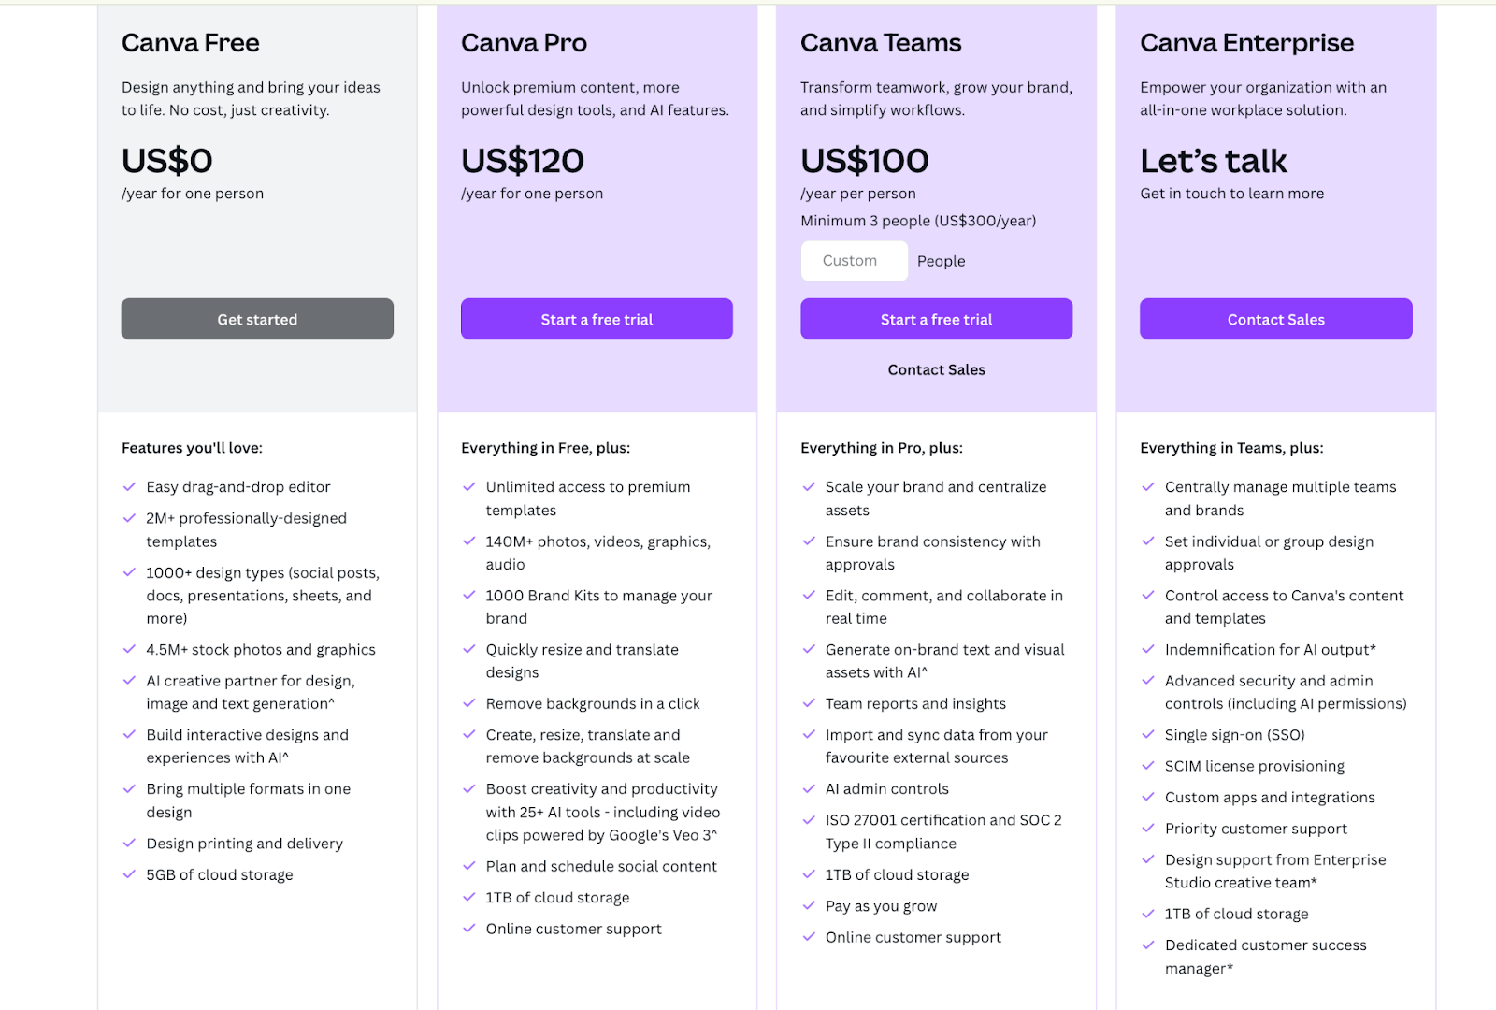The width and height of the screenshot is (1496, 1010).
Task: Select the Canva Pro plan heading
Action: [x=524, y=43]
